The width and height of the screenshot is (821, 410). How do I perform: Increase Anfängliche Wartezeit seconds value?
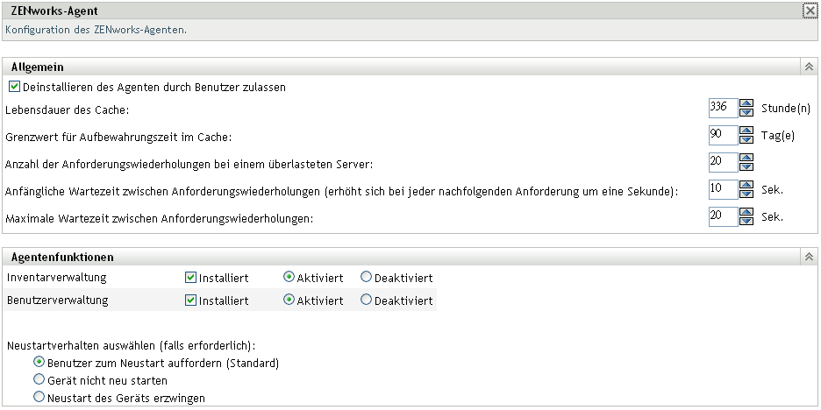coord(746,186)
